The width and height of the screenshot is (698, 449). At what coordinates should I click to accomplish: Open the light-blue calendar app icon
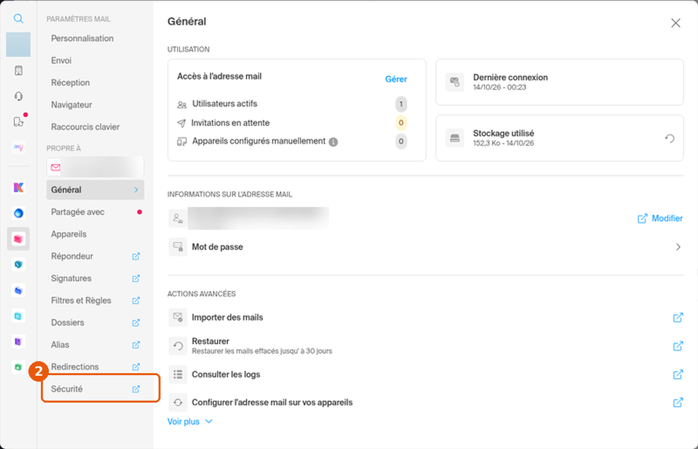(x=18, y=316)
